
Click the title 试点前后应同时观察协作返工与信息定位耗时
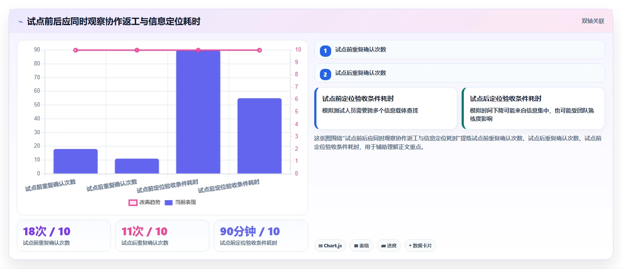[x=114, y=21]
